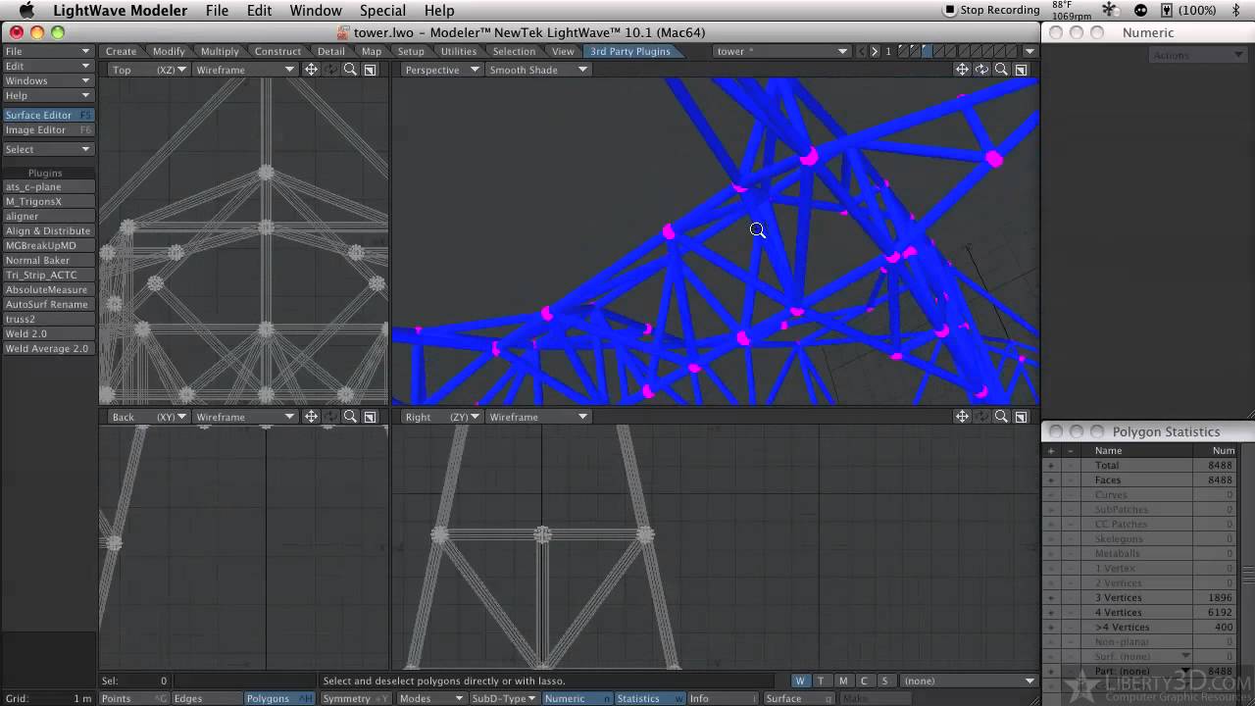This screenshot has height=706, width=1255.
Task: Click the pan icon in Back viewport header
Action: tap(311, 417)
